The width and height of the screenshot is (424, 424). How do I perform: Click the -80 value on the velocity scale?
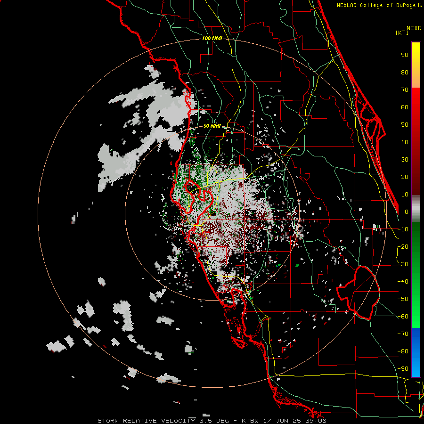(x=403, y=351)
